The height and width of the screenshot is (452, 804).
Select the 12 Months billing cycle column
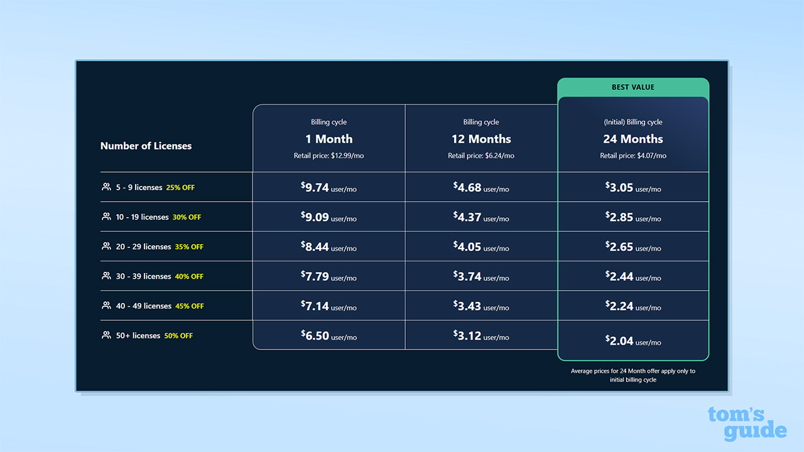[x=481, y=139]
